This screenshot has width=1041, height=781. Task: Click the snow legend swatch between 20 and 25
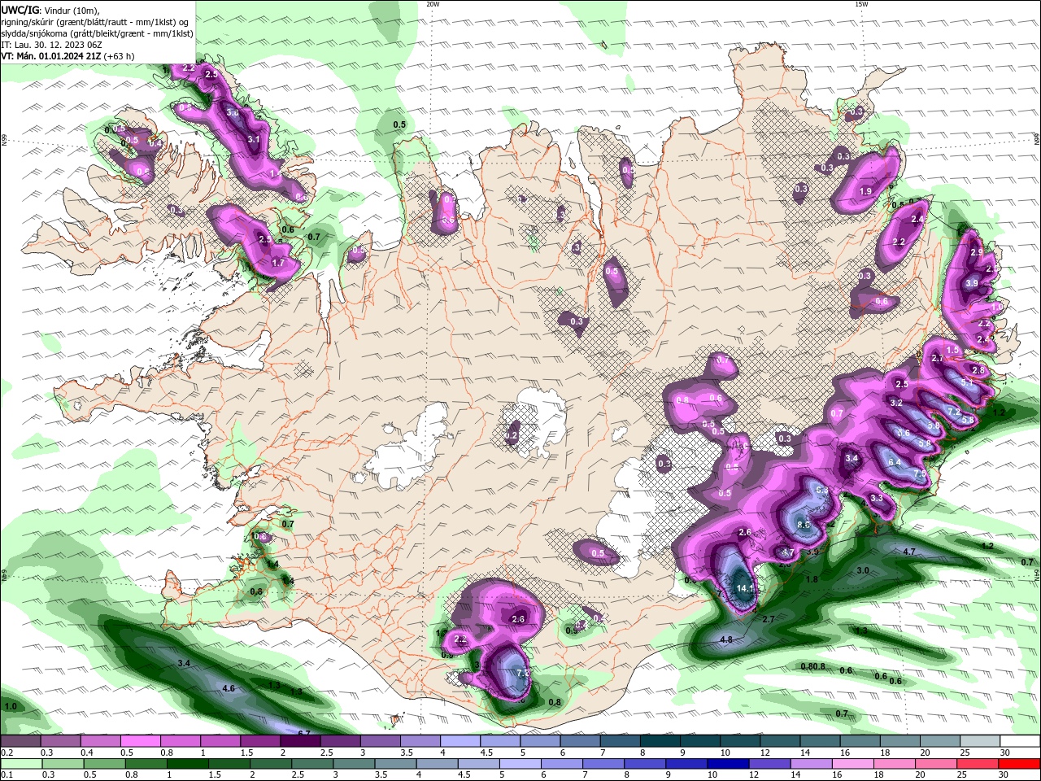coord(941,741)
